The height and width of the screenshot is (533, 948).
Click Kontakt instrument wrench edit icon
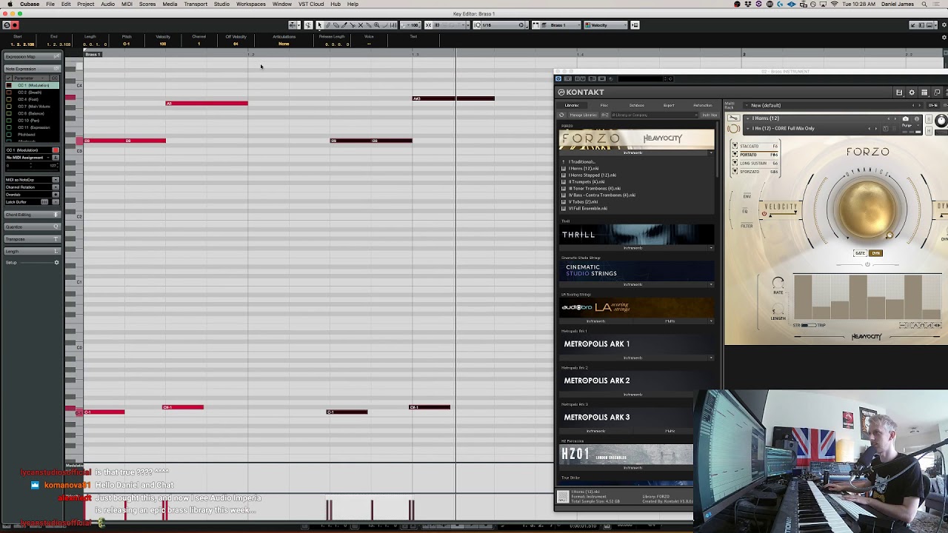point(733,118)
